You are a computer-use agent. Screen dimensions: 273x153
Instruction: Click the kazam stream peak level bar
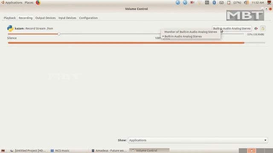(x=136, y=42)
